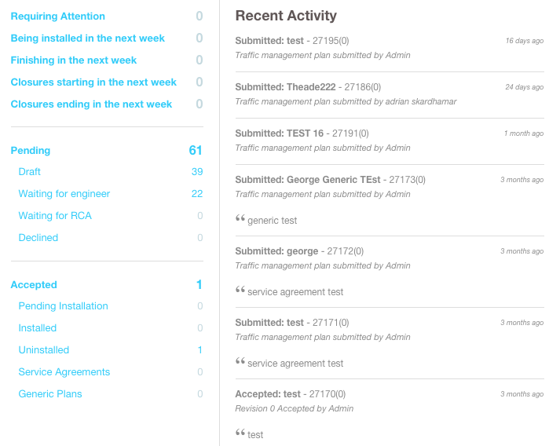
Task: View Closures ending in the next week
Action: (x=91, y=104)
